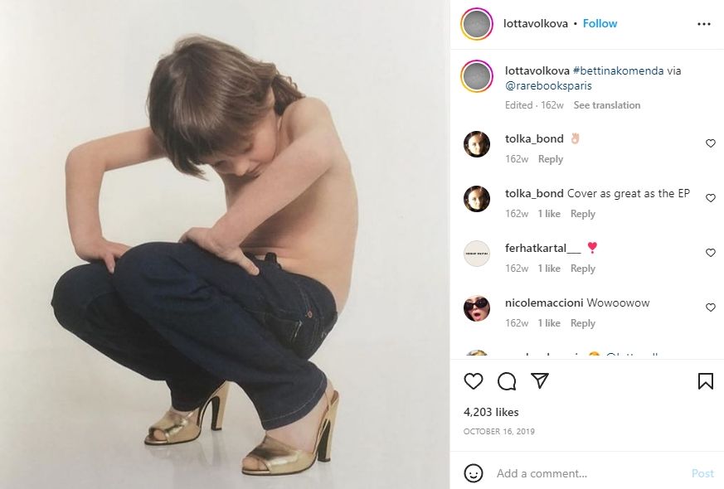View the 4,203 likes list

490,412
